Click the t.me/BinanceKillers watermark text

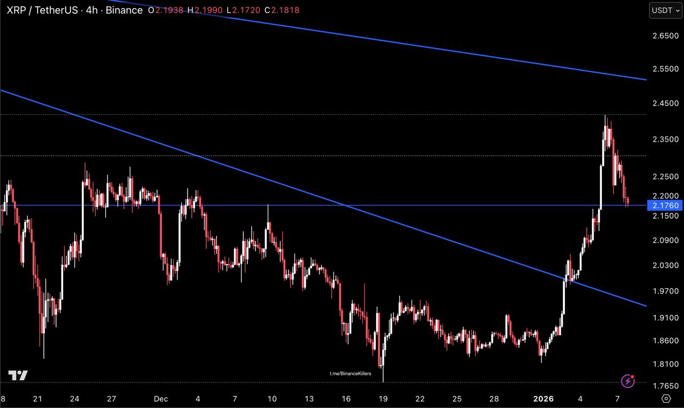(350, 374)
